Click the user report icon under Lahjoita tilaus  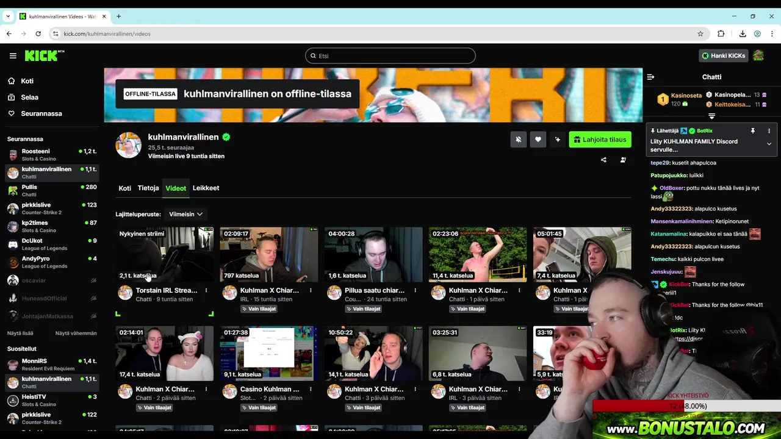point(623,160)
